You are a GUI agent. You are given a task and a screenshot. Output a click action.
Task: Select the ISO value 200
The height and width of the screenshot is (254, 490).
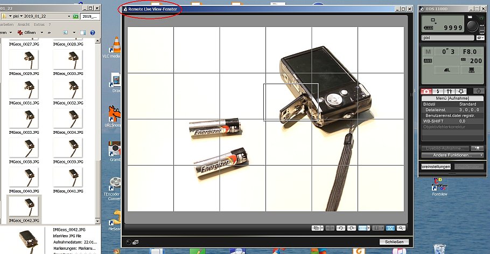point(471,61)
